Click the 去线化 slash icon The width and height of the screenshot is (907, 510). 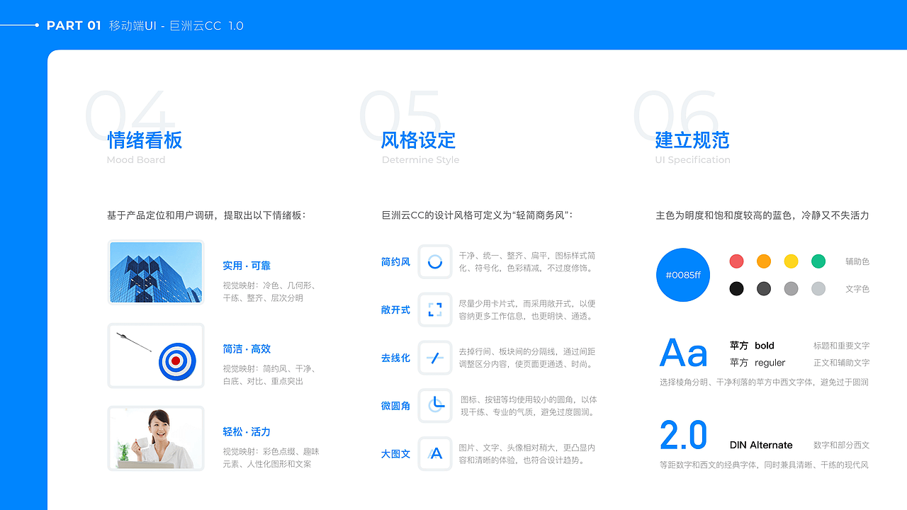(x=435, y=358)
